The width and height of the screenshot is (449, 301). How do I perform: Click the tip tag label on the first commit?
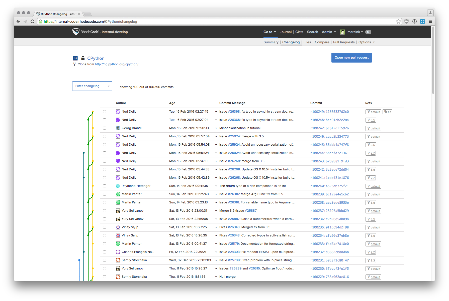point(387,112)
